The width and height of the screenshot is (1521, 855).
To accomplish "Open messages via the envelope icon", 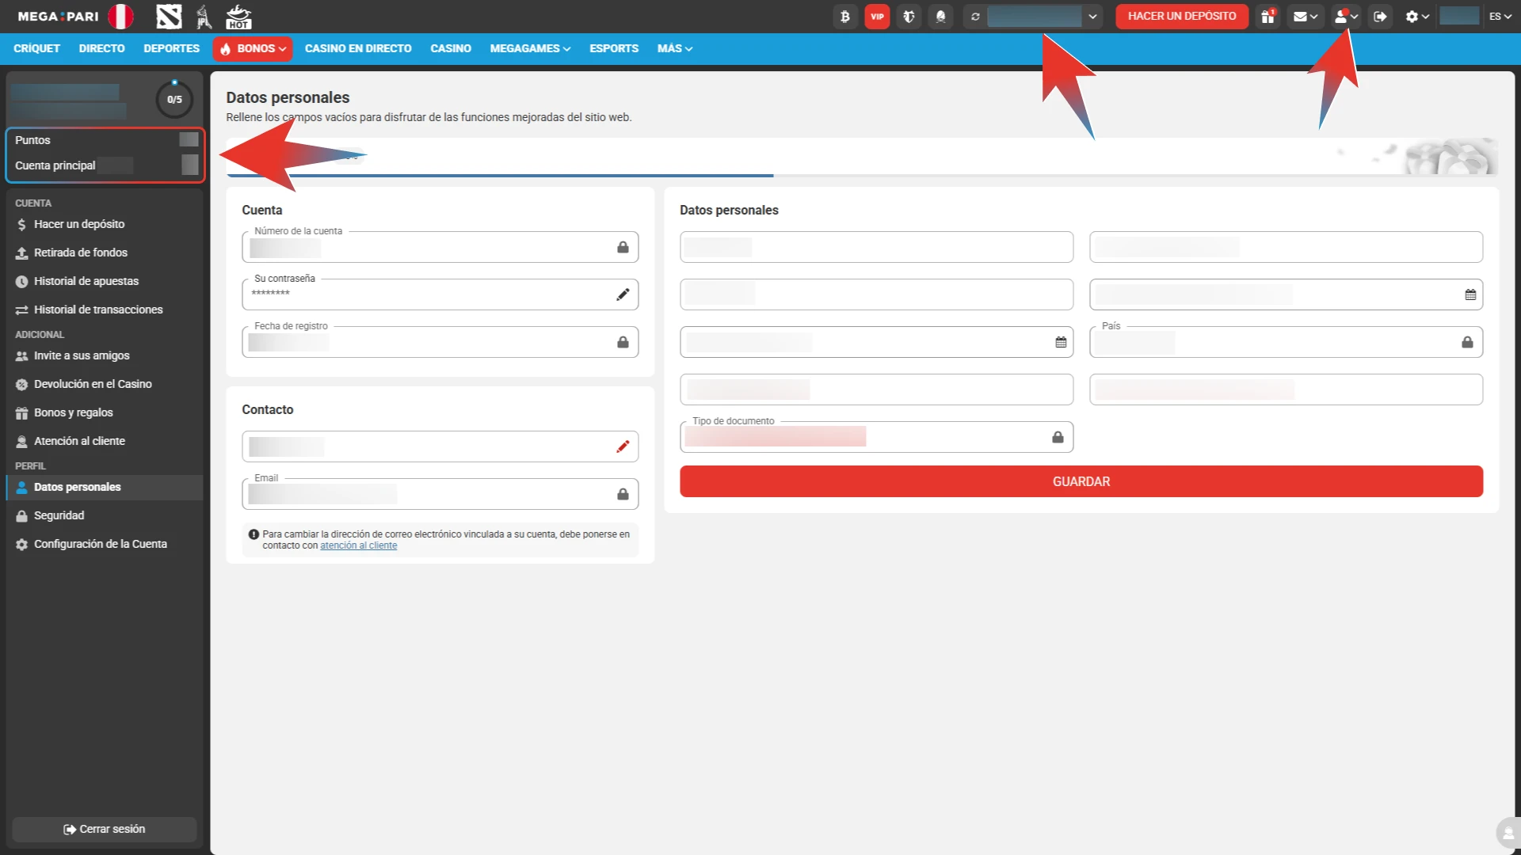I will (1302, 16).
